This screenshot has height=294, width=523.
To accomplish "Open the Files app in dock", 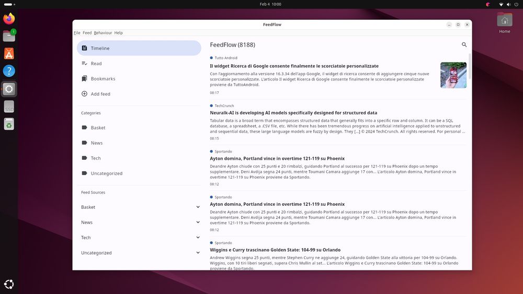I will pos(9,36).
